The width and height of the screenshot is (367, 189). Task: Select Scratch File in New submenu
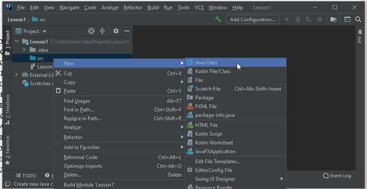236,89
